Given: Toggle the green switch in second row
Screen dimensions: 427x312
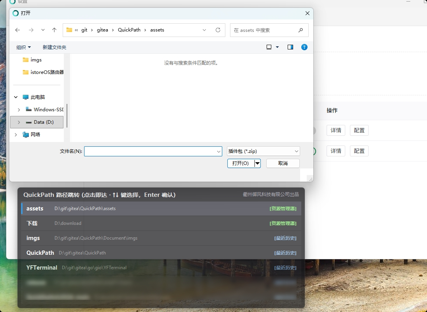Looking at the screenshot, I should pos(315,151).
